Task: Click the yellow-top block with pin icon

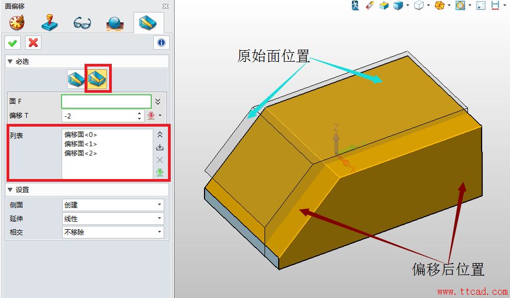Action: click(x=384, y=5)
